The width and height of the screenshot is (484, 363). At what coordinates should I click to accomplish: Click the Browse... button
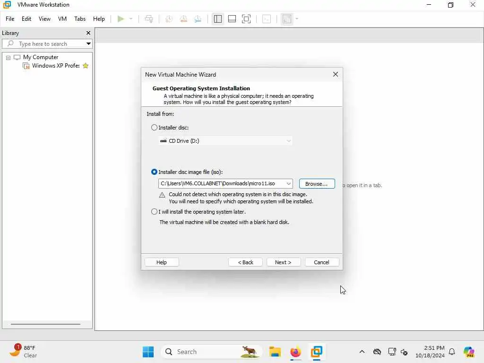(317, 184)
